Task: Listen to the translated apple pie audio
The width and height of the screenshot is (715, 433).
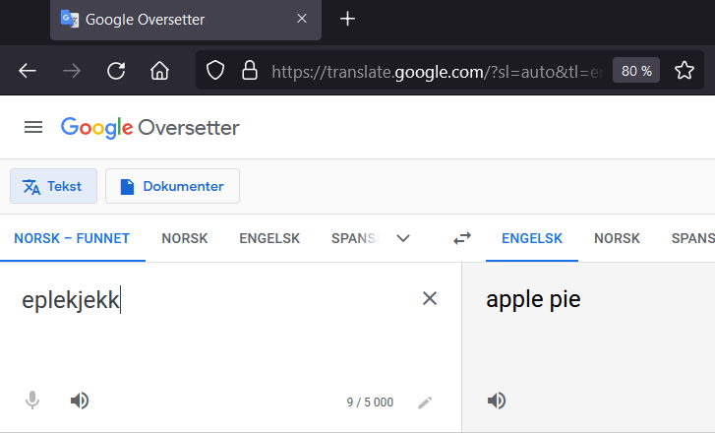Action: 497,401
